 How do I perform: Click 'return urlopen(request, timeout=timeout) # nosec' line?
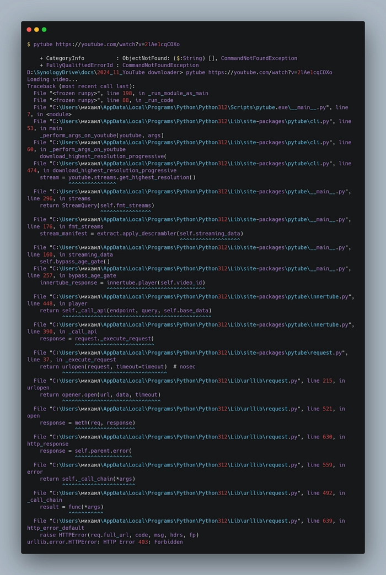coord(117,367)
